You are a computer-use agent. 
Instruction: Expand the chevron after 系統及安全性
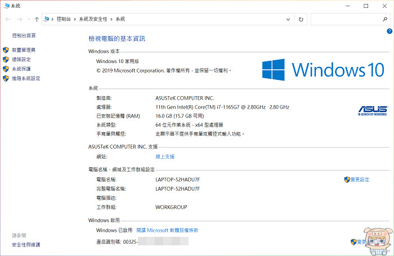click(x=111, y=19)
